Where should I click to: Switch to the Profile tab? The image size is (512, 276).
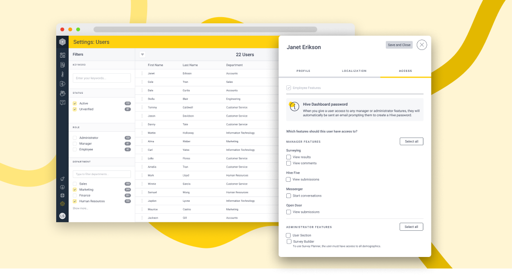tap(303, 71)
